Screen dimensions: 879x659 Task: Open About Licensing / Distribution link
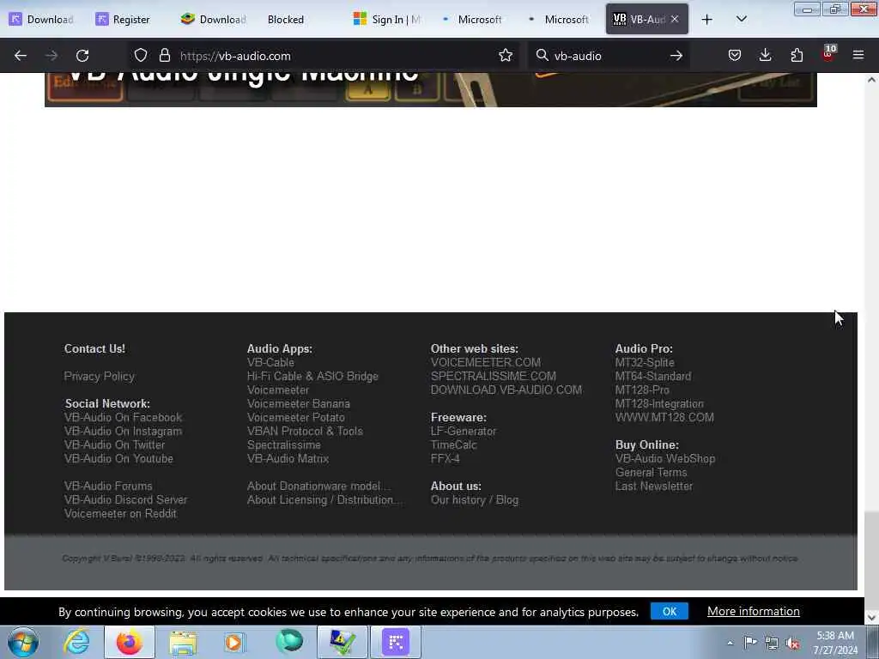click(x=324, y=500)
